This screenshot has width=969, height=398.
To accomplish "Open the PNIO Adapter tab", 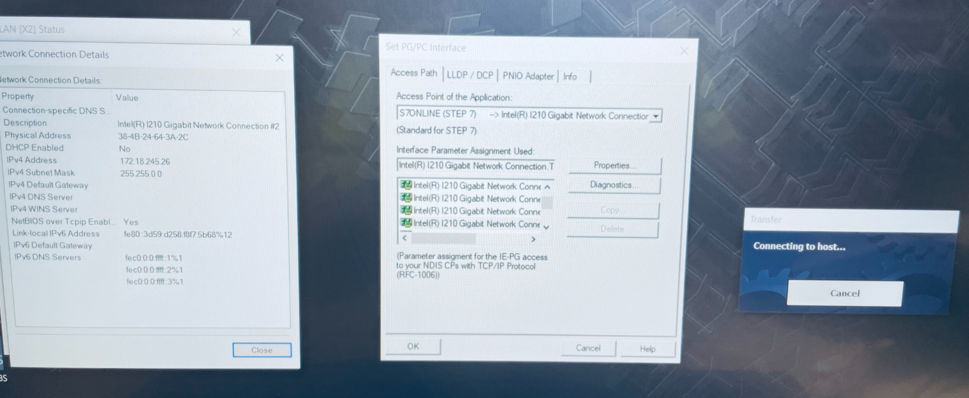I will point(528,76).
